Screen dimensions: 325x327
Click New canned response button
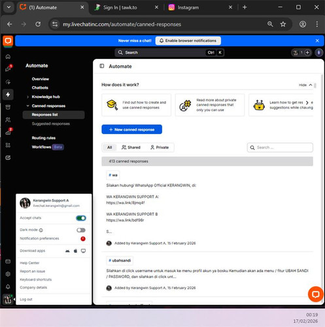pos(131,129)
